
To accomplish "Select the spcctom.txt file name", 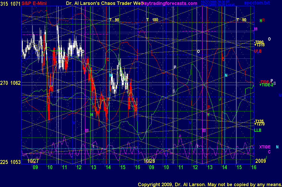I will click(x=257, y=3).
